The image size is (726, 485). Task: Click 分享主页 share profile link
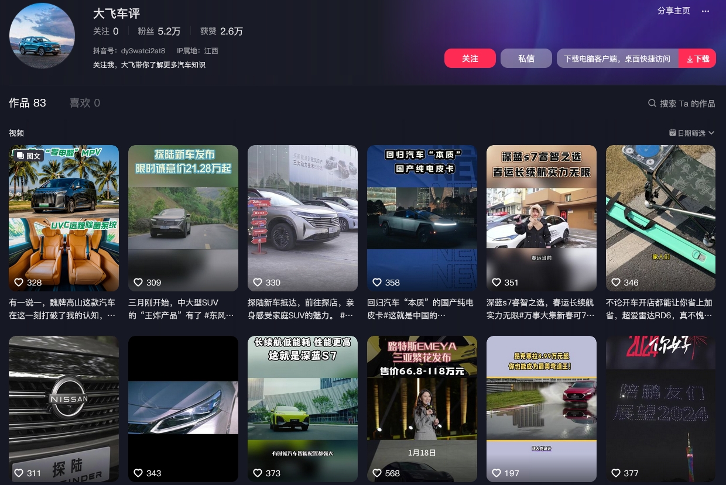click(673, 11)
